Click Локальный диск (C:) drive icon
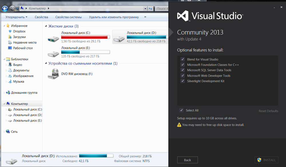This screenshot has width=286, height=167. 53,39
